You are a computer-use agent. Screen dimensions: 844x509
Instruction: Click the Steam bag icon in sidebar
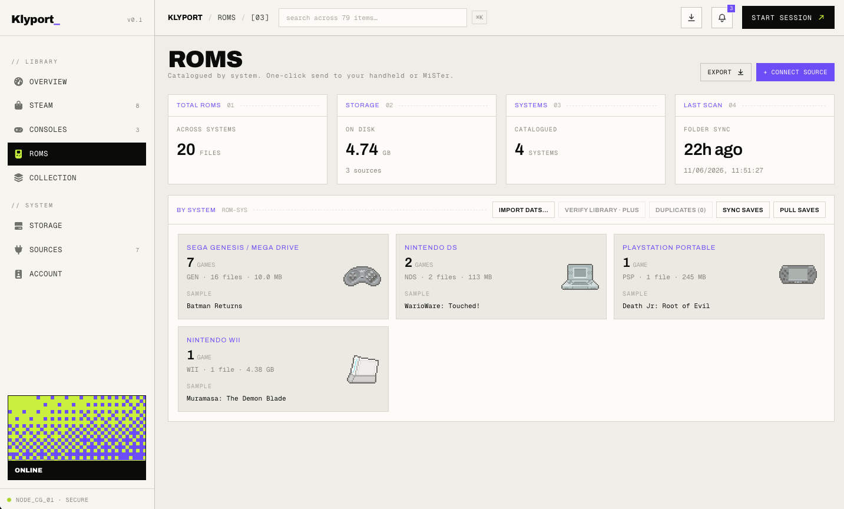[x=18, y=105]
